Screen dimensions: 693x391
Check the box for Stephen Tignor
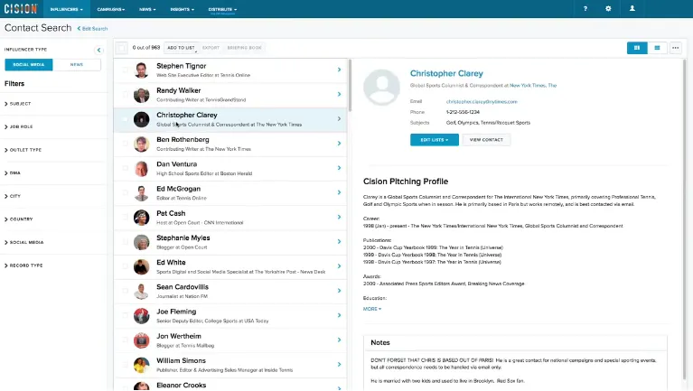[125, 70]
